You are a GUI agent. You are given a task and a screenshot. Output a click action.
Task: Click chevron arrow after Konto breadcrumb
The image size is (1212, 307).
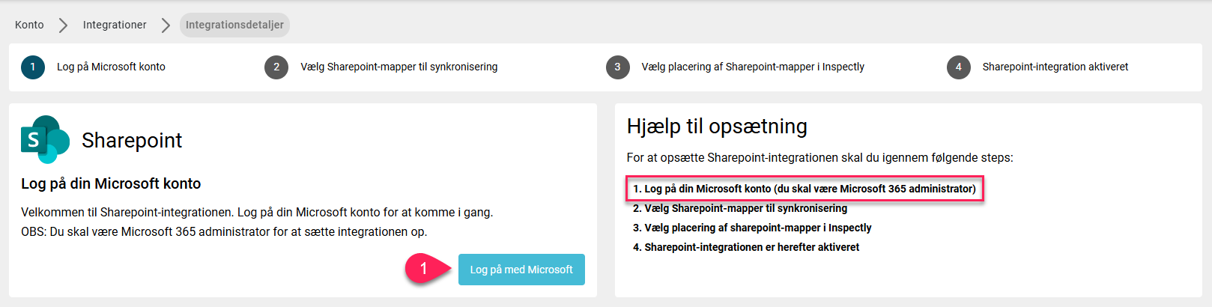(x=64, y=25)
